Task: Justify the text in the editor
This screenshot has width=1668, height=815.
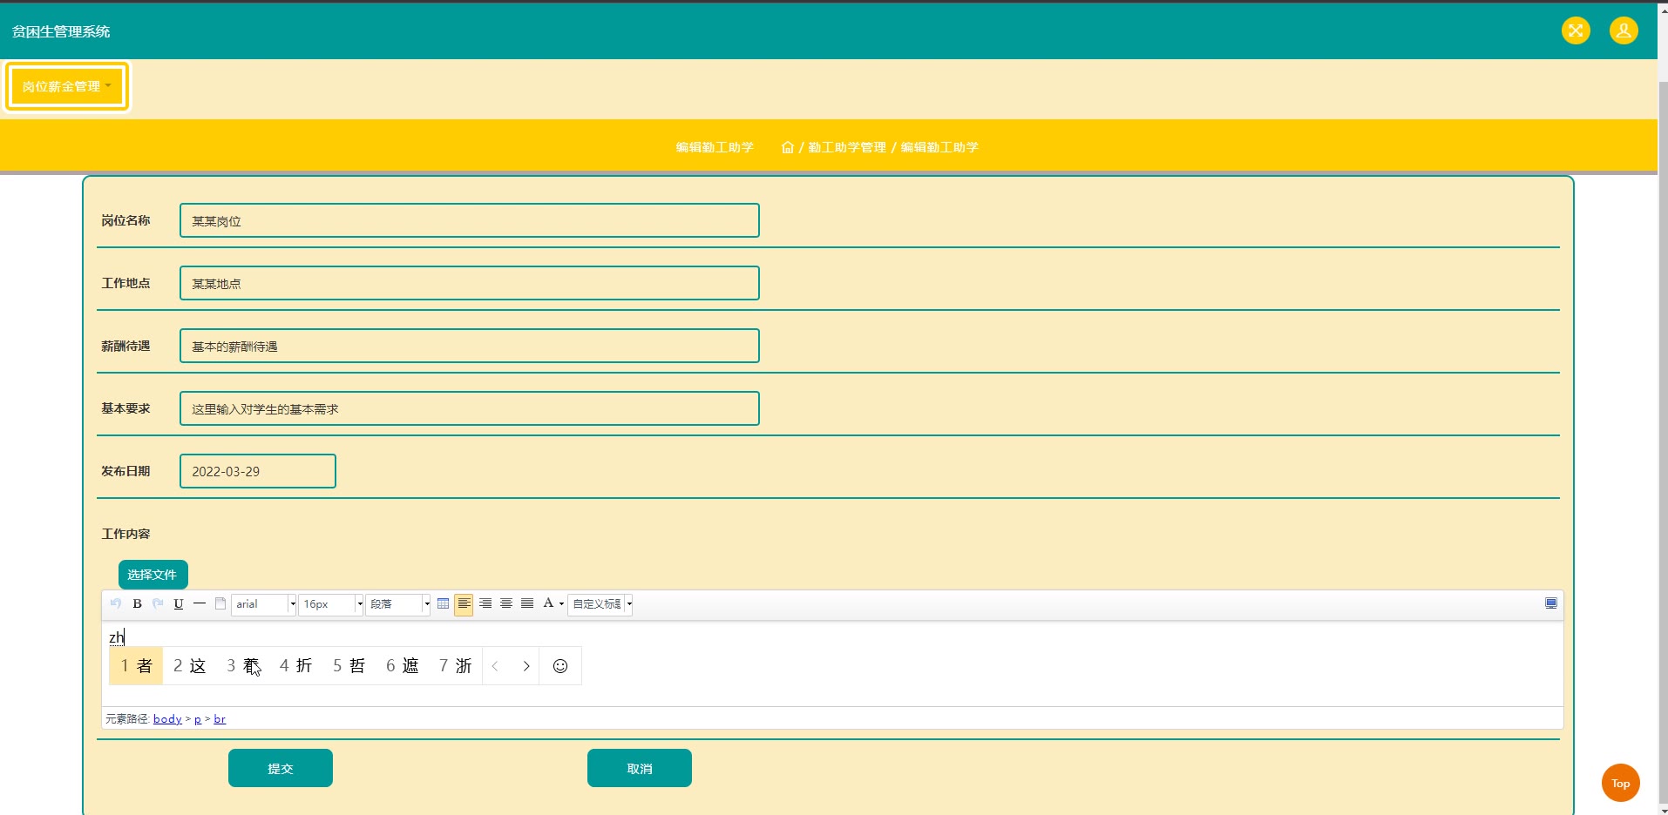Action: pyautogui.click(x=527, y=603)
